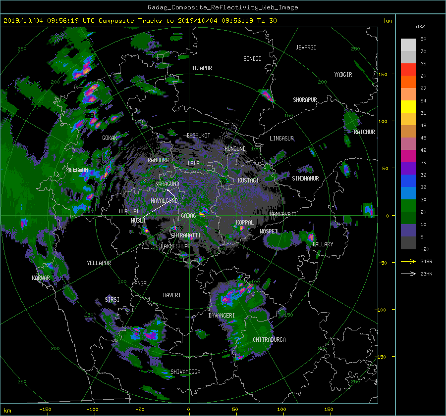This screenshot has width=446, height=416.
Task: Click the KOPPAL city label
Action: [245, 222]
